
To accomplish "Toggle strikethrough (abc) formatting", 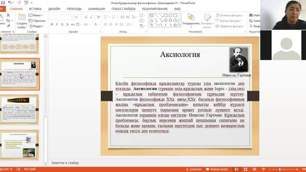I will (x=73, y=24).
